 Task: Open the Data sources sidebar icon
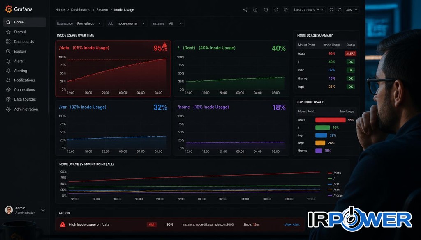coord(8,99)
